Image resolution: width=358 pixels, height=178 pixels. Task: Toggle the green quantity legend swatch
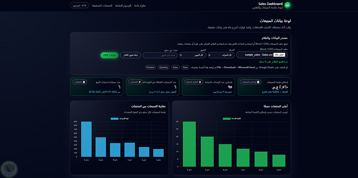pos(227,118)
